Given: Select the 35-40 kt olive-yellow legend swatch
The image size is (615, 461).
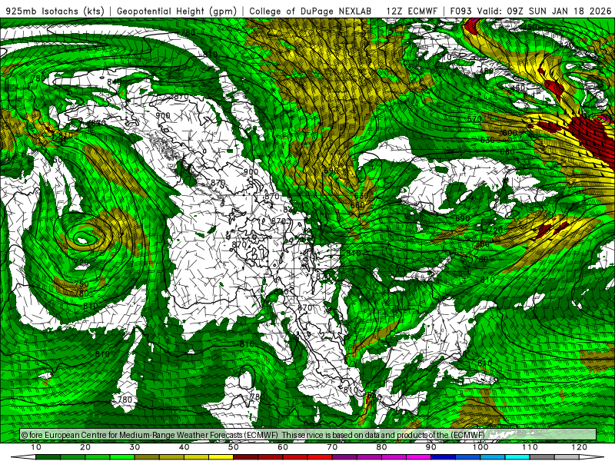Looking at the screenshot, I should 171,457.
